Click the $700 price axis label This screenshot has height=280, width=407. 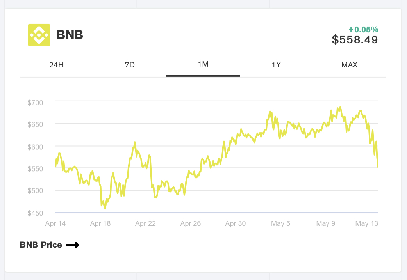(x=35, y=103)
